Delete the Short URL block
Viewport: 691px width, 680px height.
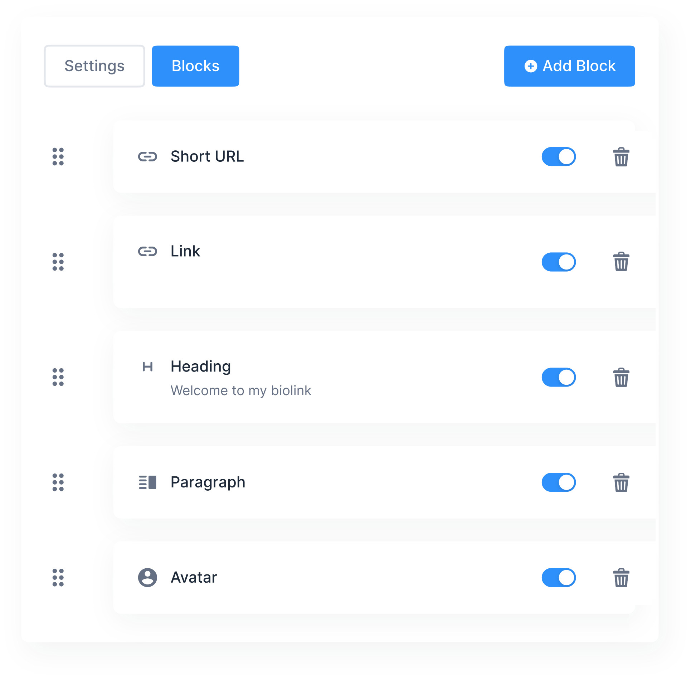(621, 157)
